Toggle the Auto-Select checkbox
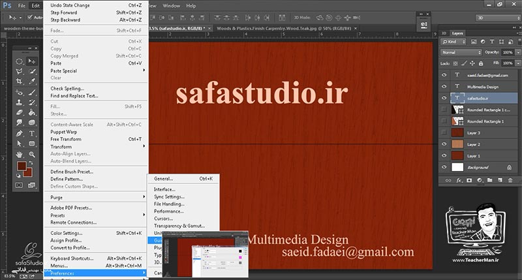This screenshot has height=280, width=522. coord(30,18)
